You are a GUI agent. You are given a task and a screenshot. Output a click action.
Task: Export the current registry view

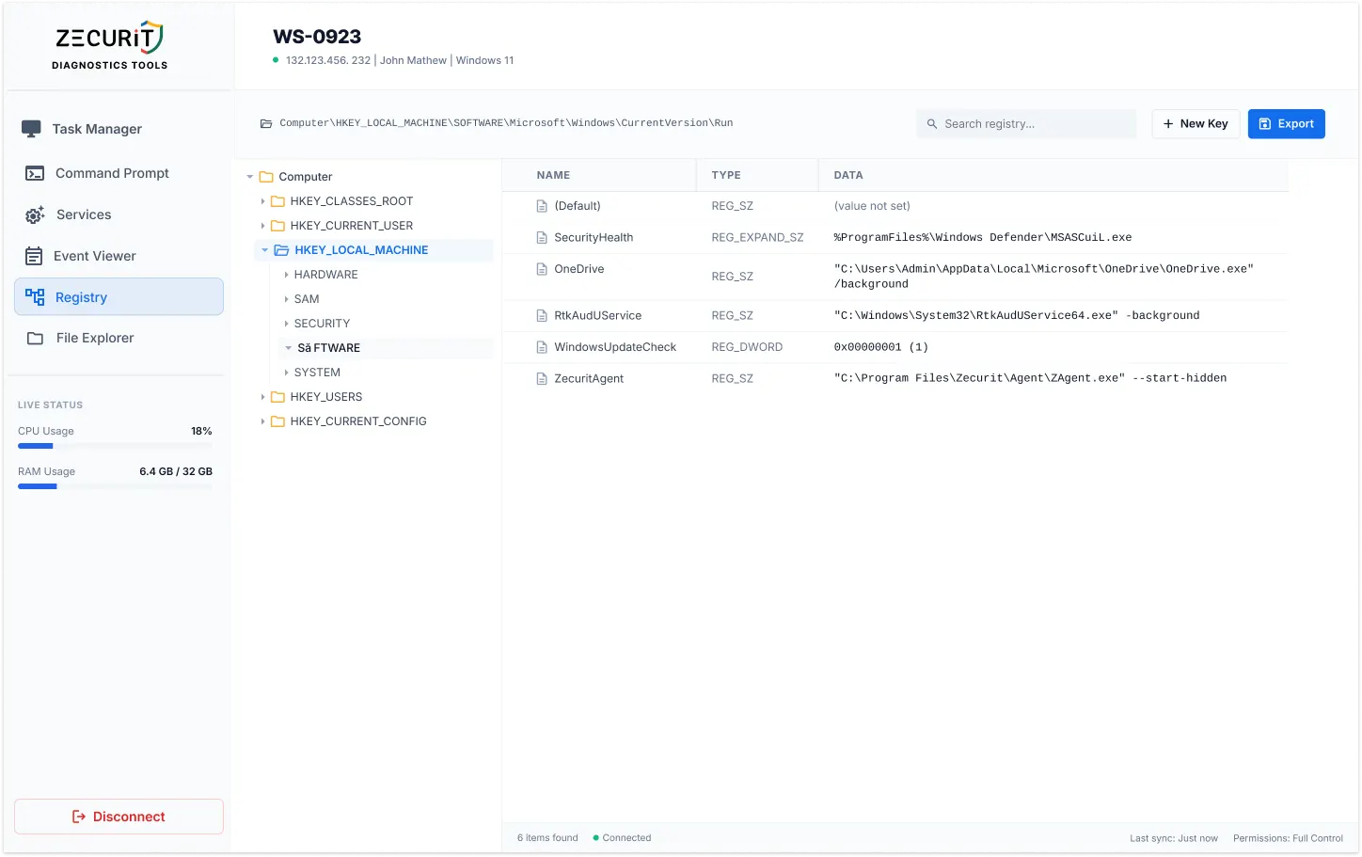(x=1286, y=123)
